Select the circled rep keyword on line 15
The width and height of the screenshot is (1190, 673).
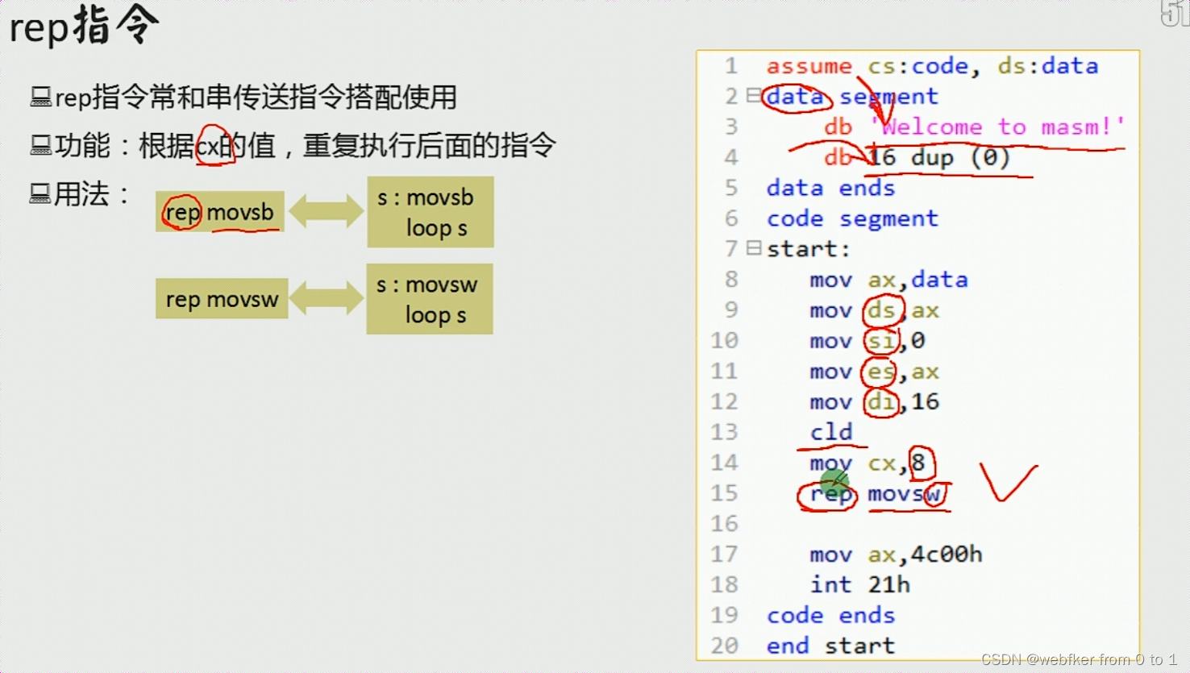(x=828, y=495)
